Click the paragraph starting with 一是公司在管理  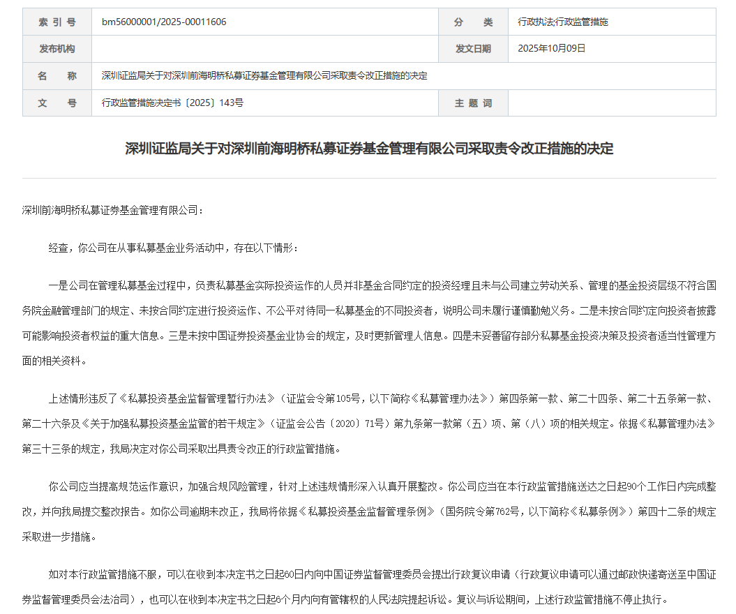click(x=369, y=323)
